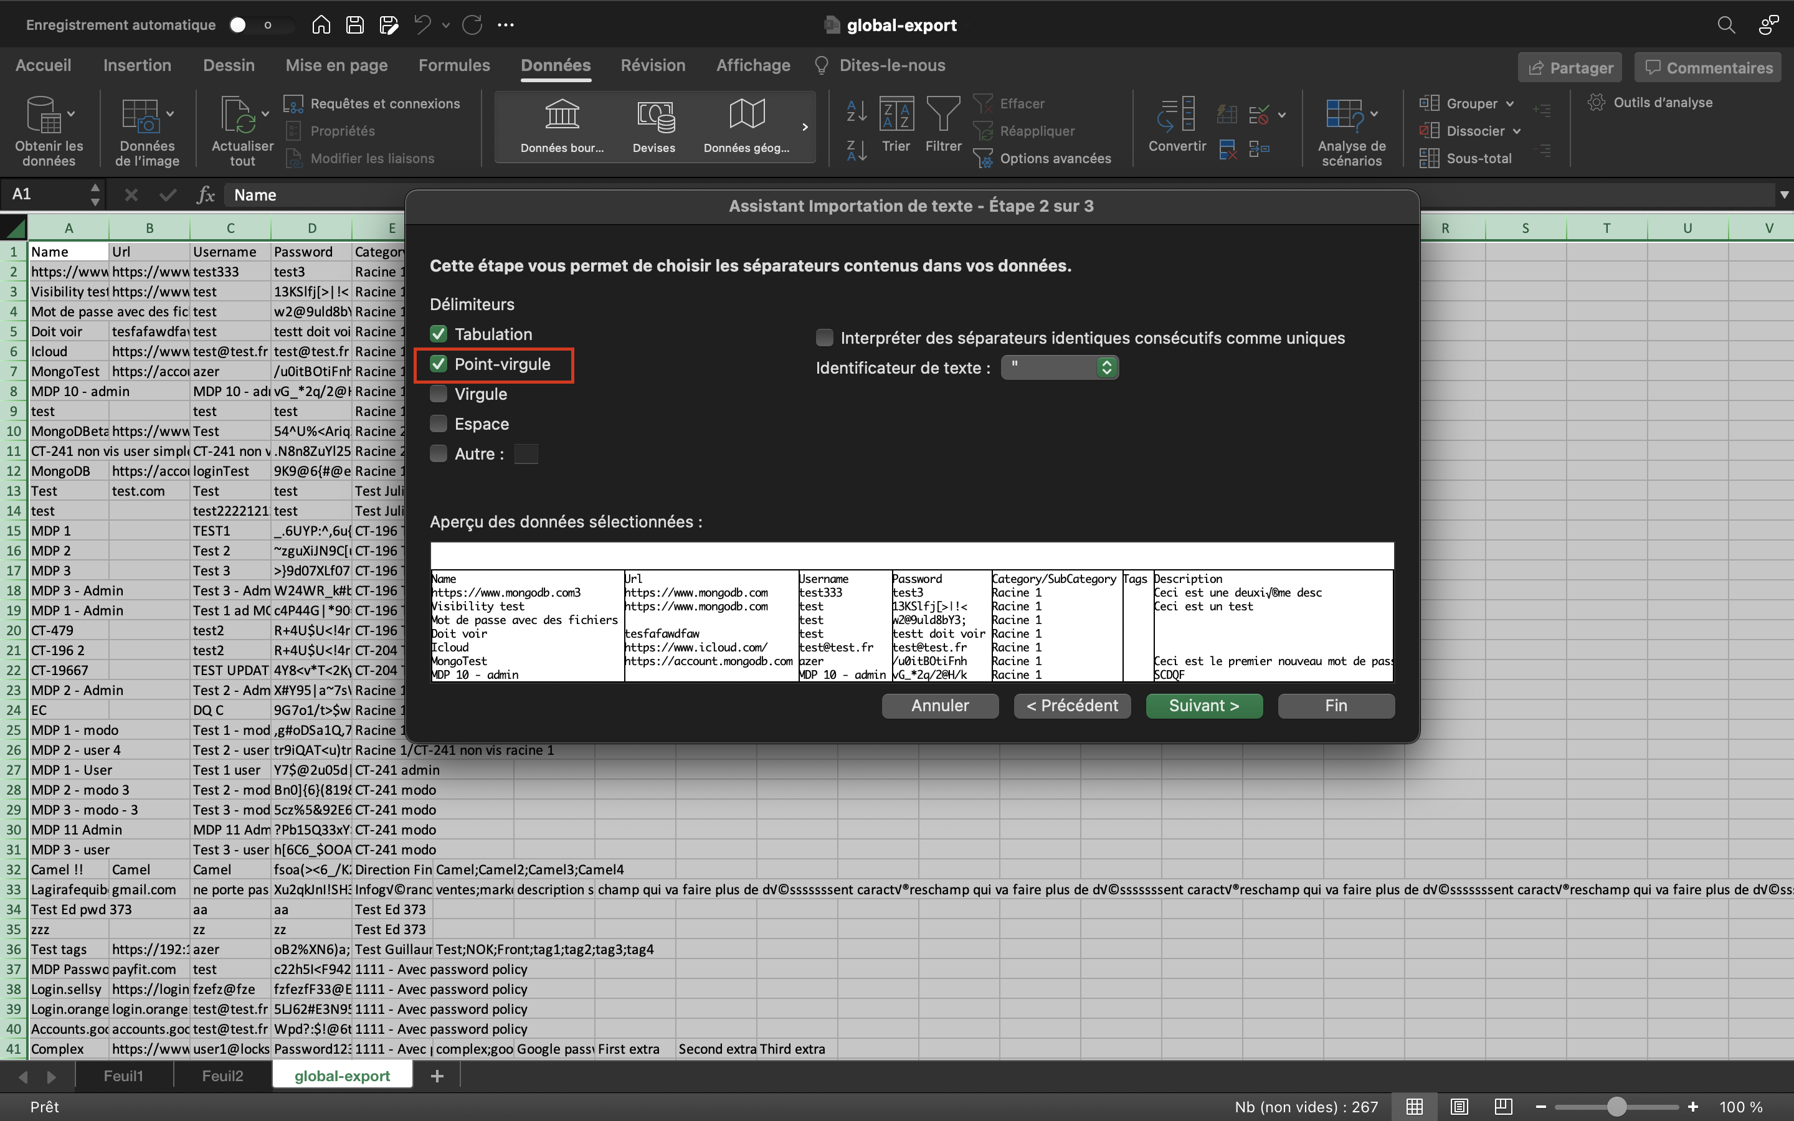Expand the data types gallery arrow

[805, 128]
